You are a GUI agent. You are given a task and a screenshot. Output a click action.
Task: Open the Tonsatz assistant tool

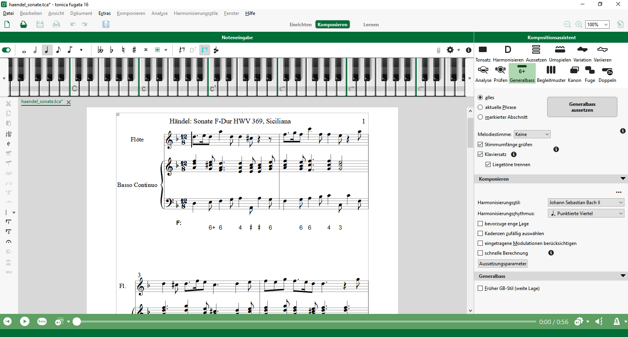(x=483, y=54)
